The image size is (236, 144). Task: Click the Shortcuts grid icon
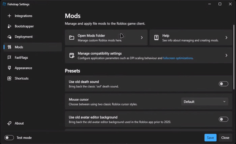coord(9,78)
